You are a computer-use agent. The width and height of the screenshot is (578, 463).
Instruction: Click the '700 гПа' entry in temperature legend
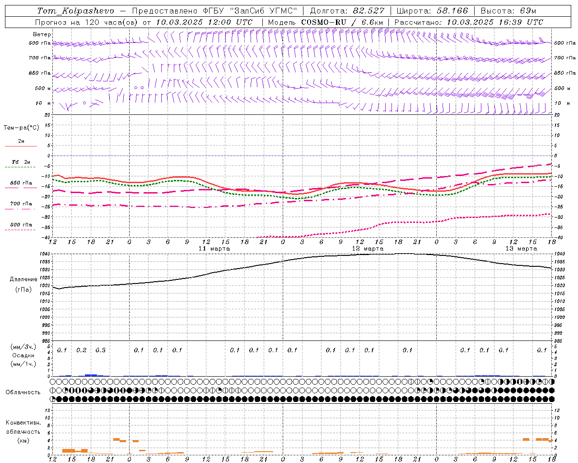click(x=21, y=204)
